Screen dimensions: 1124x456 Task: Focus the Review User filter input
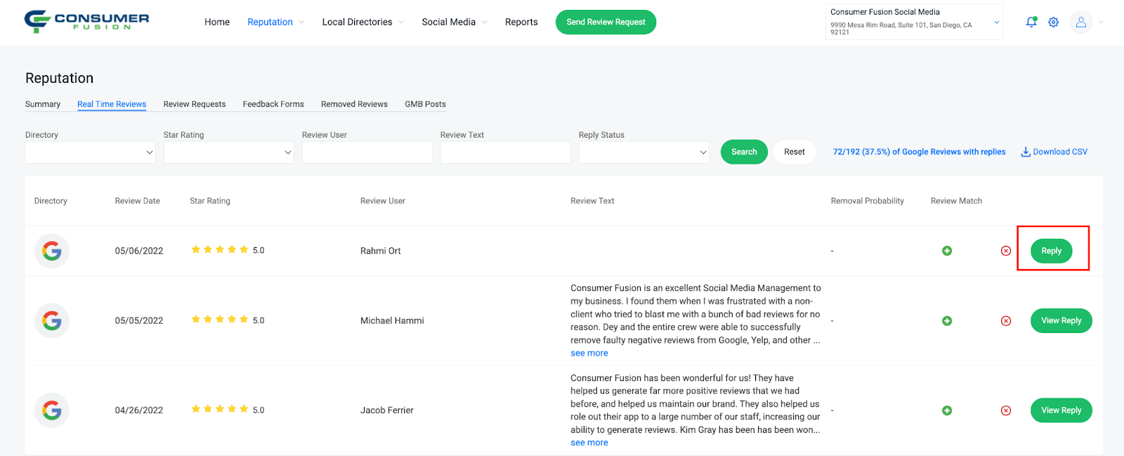pyautogui.click(x=367, y=152)
